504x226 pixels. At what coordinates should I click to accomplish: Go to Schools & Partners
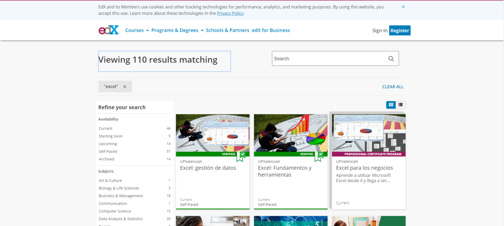[228, 30]
